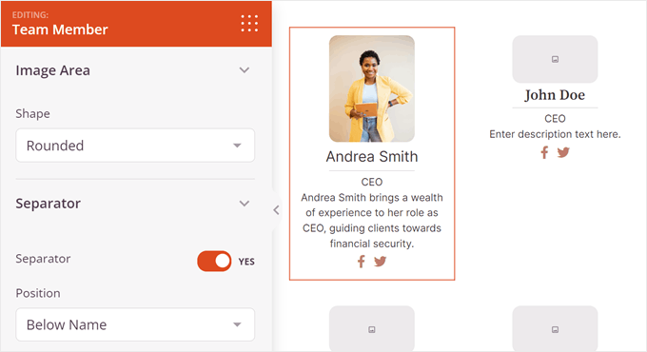647x352 pixels.
Task: Click the Separator section heading
Action: click(x=49, y=204)
